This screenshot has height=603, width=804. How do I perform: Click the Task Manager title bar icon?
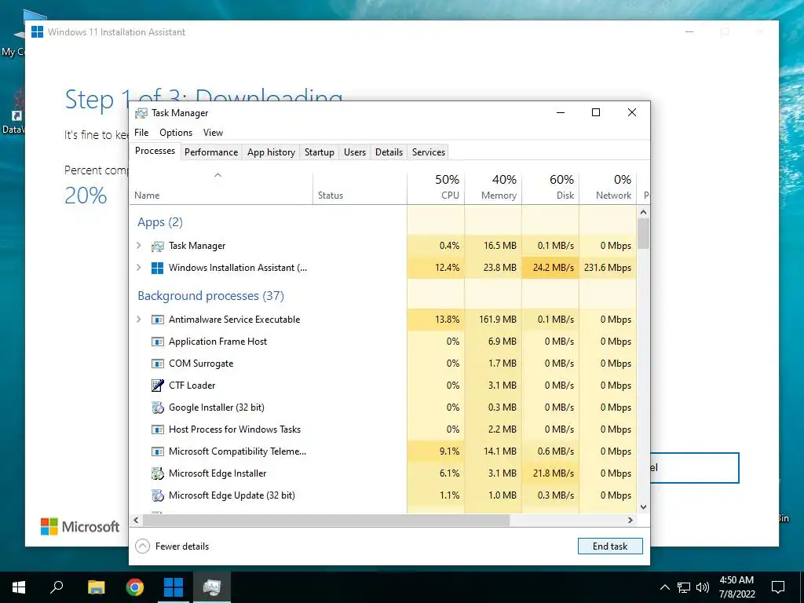click(141, 113)
